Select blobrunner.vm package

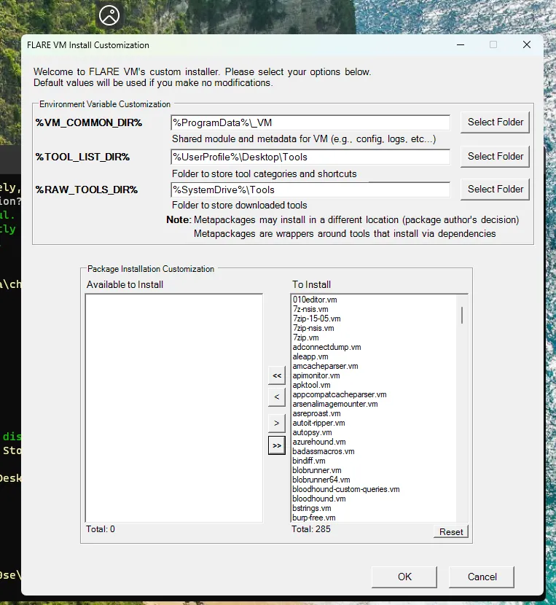[317, 470]
